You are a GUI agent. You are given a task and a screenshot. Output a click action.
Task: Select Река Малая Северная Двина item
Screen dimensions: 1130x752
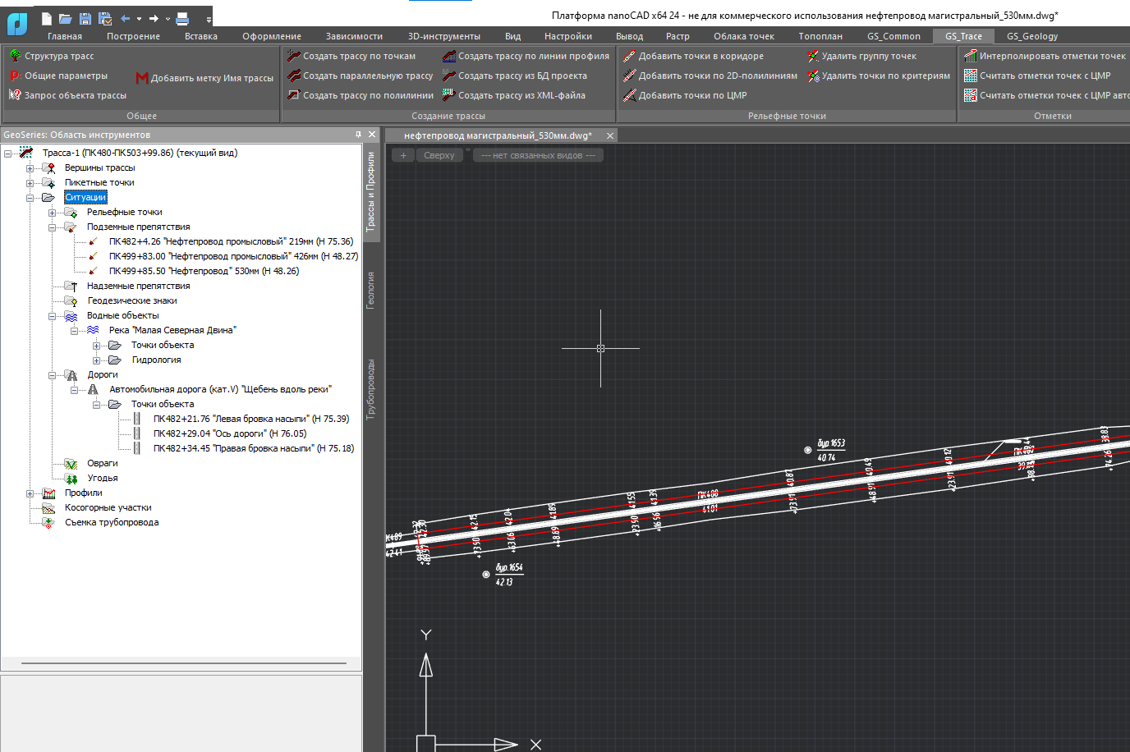[172, 330]
